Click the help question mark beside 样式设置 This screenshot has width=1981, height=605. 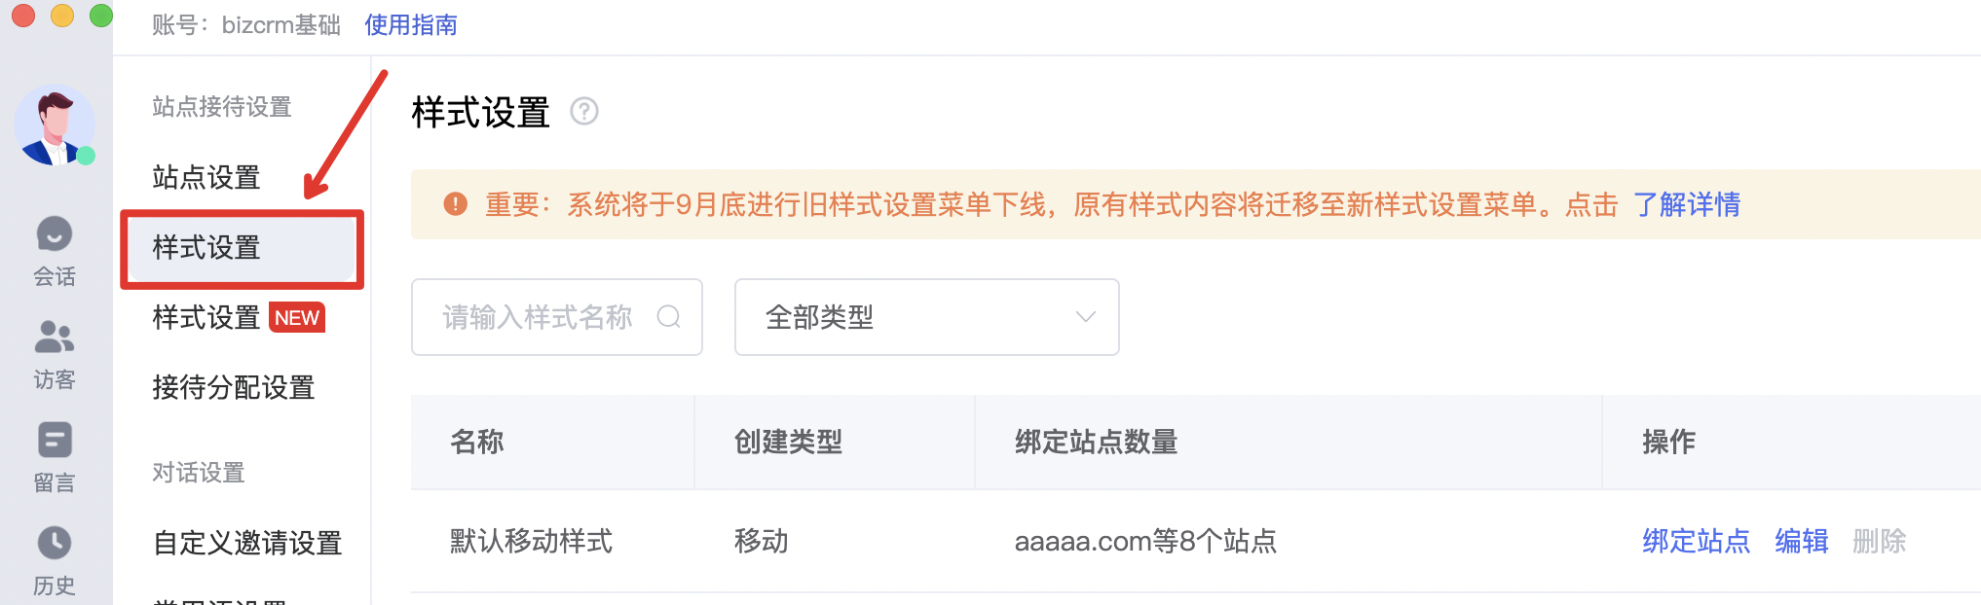click(x=584, y=112)
